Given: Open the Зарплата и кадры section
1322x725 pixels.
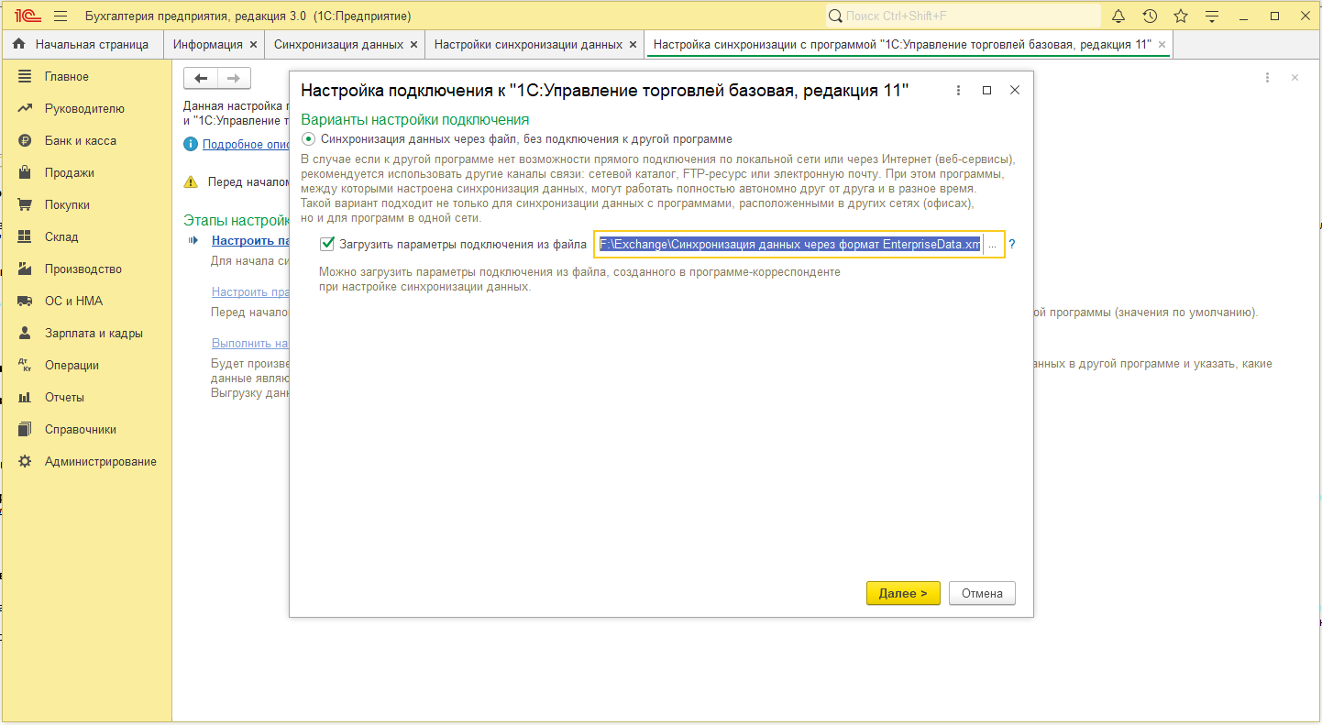Looking at the screenshot, I should coord(87,334).
